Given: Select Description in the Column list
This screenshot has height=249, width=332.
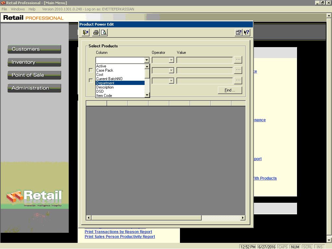Looking at the screenshot, I should pos(120,87).
